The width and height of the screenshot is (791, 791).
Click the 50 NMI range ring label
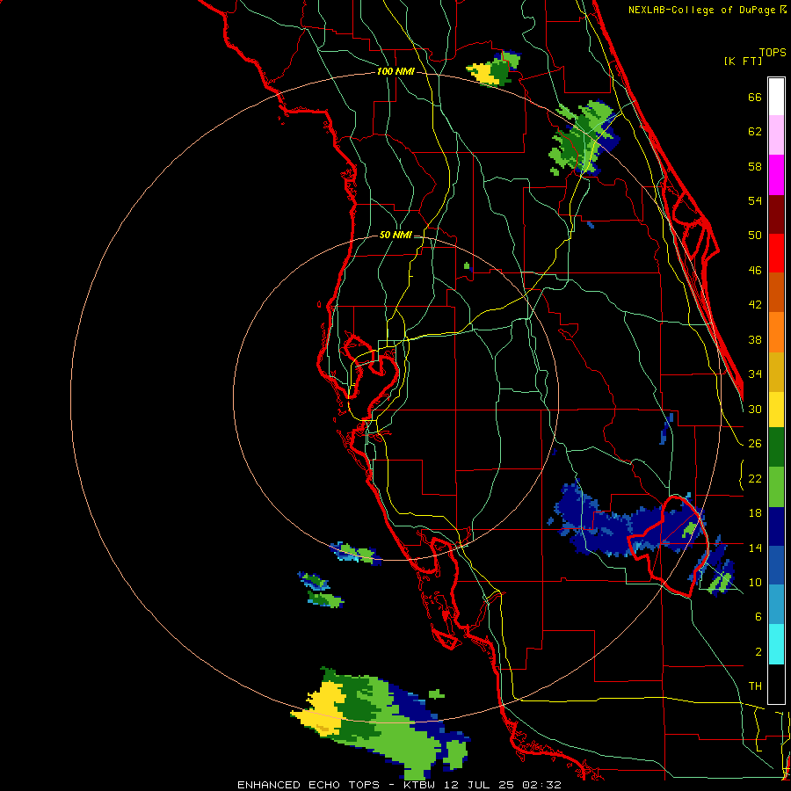[395, 235]
